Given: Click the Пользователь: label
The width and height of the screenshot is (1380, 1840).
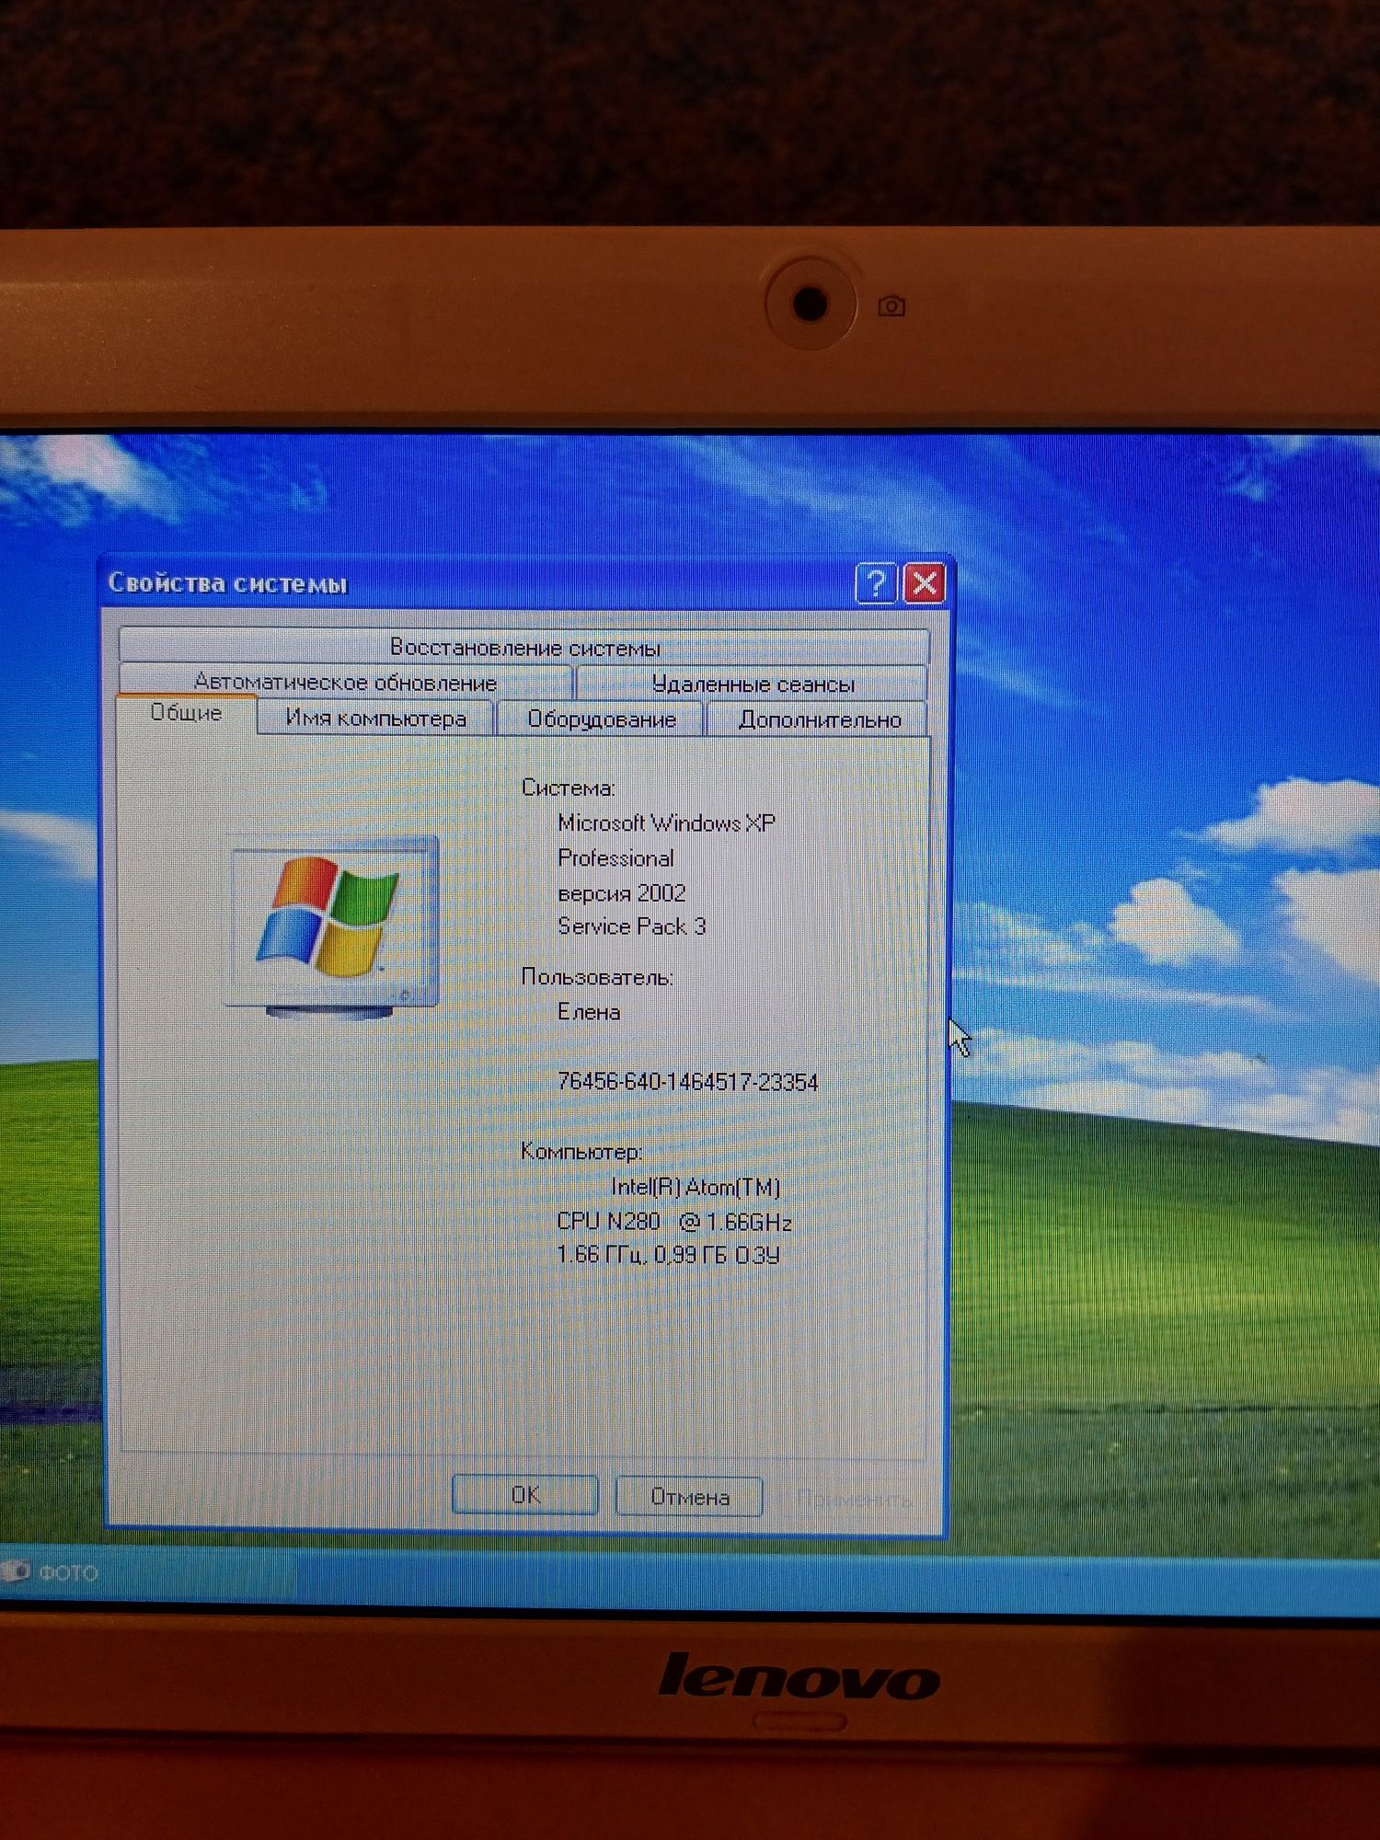Looking at the screenshot, I should tap(597, 977).
